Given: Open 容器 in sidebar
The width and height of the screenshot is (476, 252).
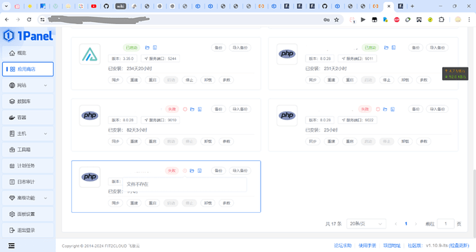Looking at the screenshot, I should coord(28,117).
